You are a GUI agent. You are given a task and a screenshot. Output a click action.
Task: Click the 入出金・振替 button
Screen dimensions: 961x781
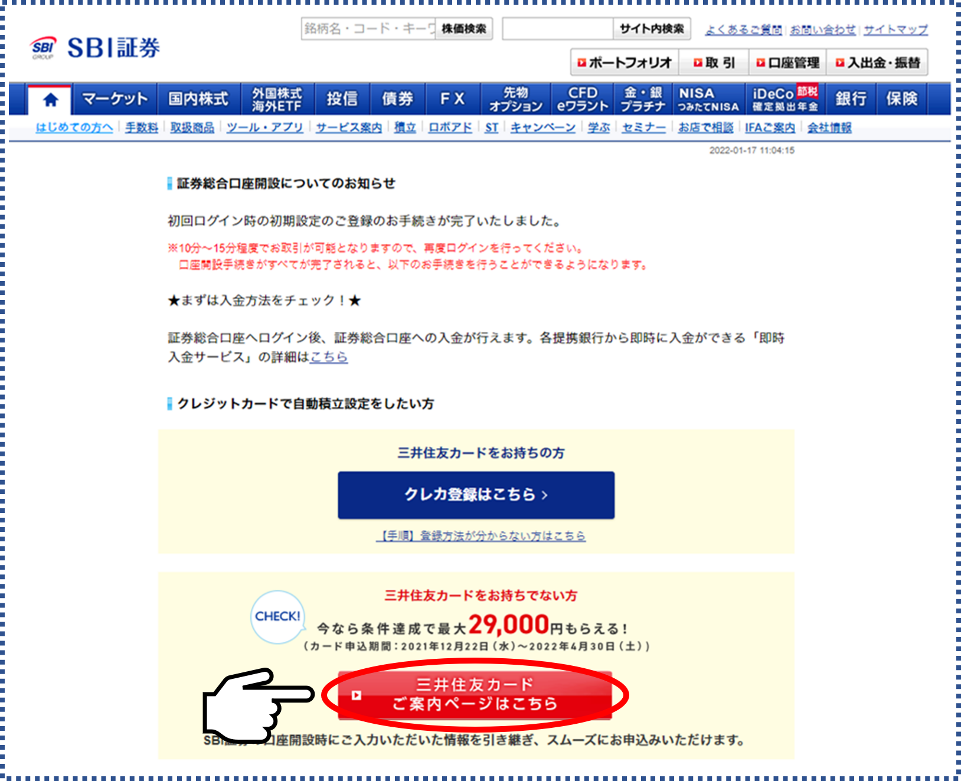tap(878, 63)
